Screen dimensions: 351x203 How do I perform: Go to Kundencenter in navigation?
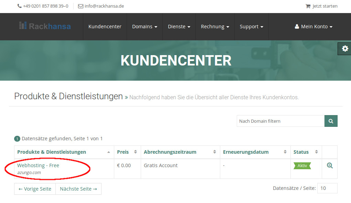point(105,27)
